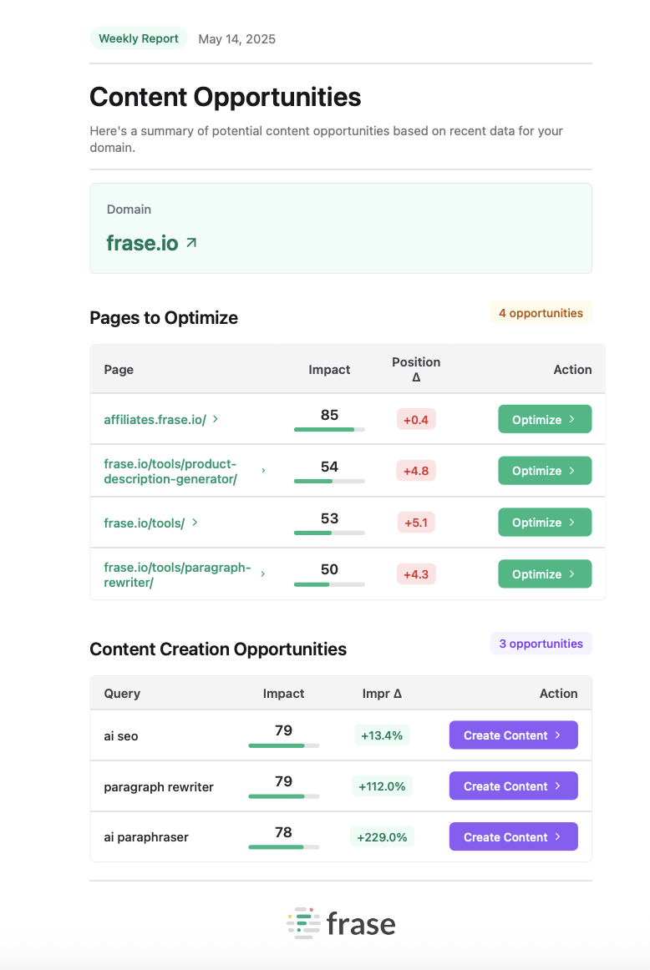The height and width of the screenshot is (970, 650).
Task: Click the Weekly Report badge
Action: click(x=139, y=38)
